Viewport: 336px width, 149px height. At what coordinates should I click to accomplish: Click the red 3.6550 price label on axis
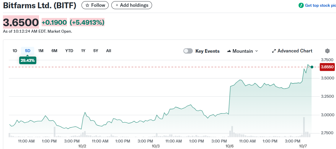[327, 67]
